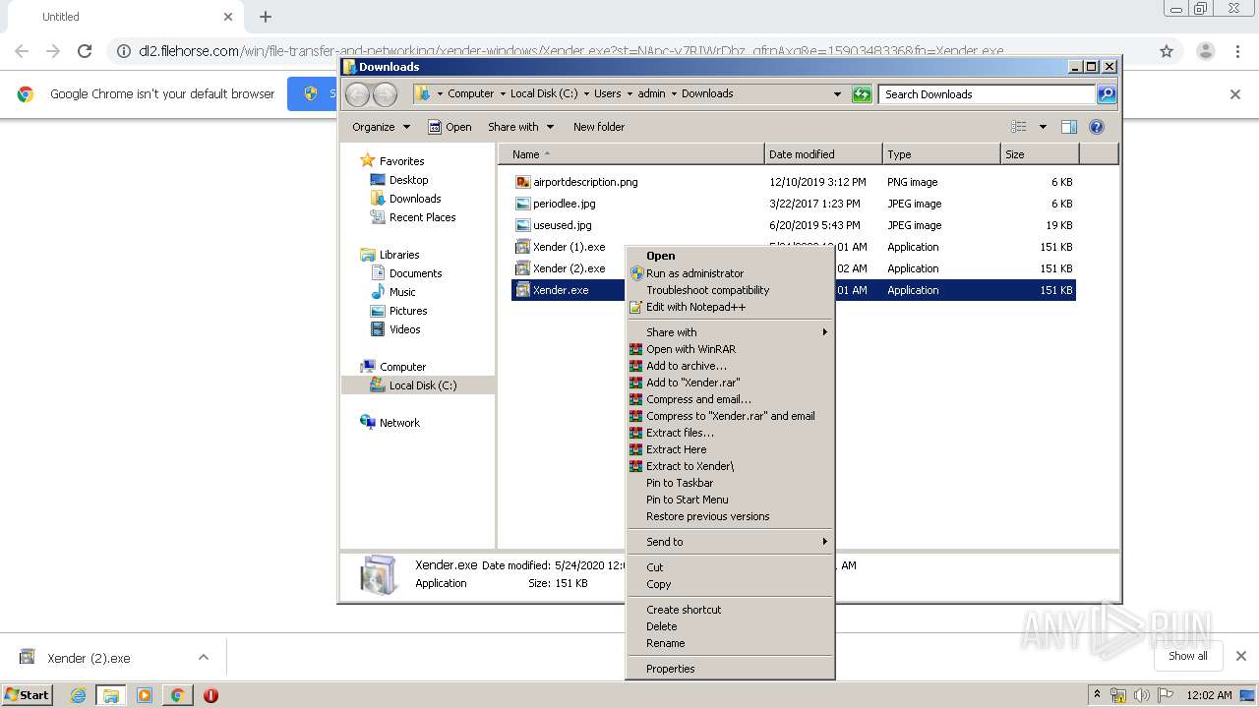Viewport: 1259px width, 708px height.
Task: Open Documents library
Action: point(415,273)
